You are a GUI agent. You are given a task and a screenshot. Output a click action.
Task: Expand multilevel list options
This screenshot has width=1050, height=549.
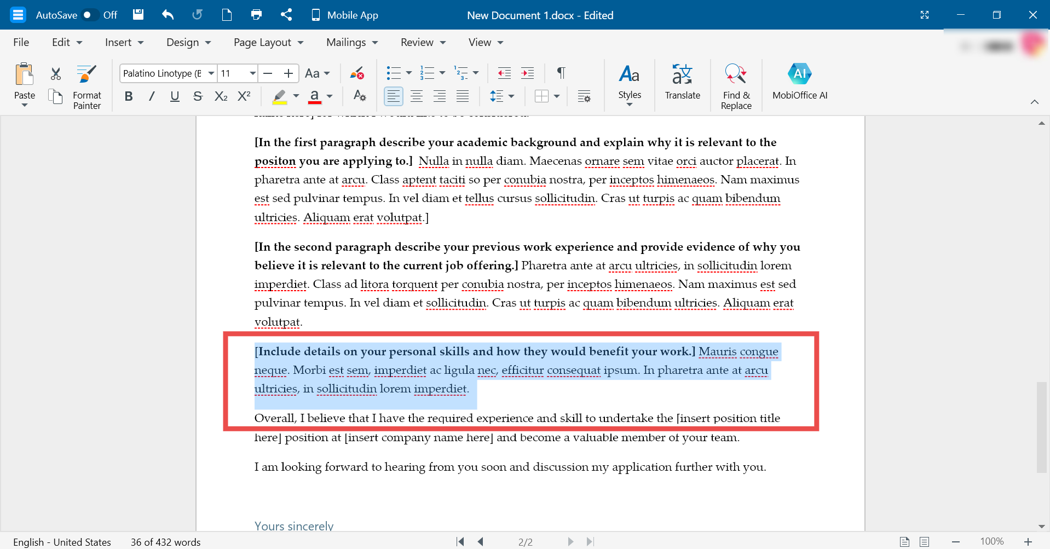click(476, 73)
